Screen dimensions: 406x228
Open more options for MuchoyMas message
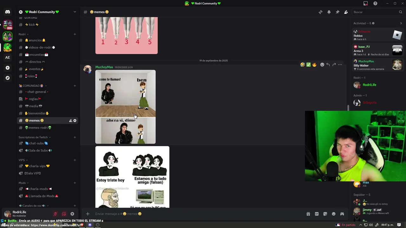point(340,65)
